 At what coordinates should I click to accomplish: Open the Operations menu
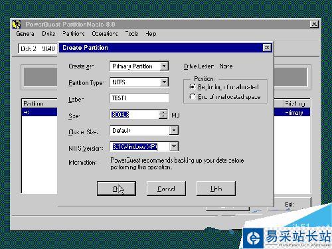point(105,34)
